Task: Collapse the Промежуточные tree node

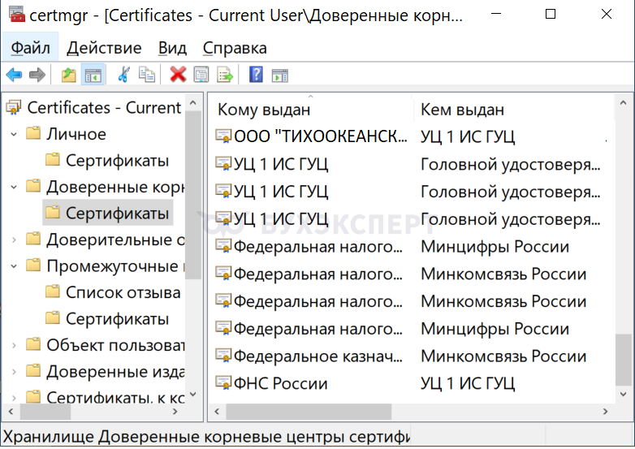Action: coord(14,266)
